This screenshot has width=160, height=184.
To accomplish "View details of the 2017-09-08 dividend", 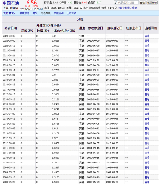I will click(147, 90).
